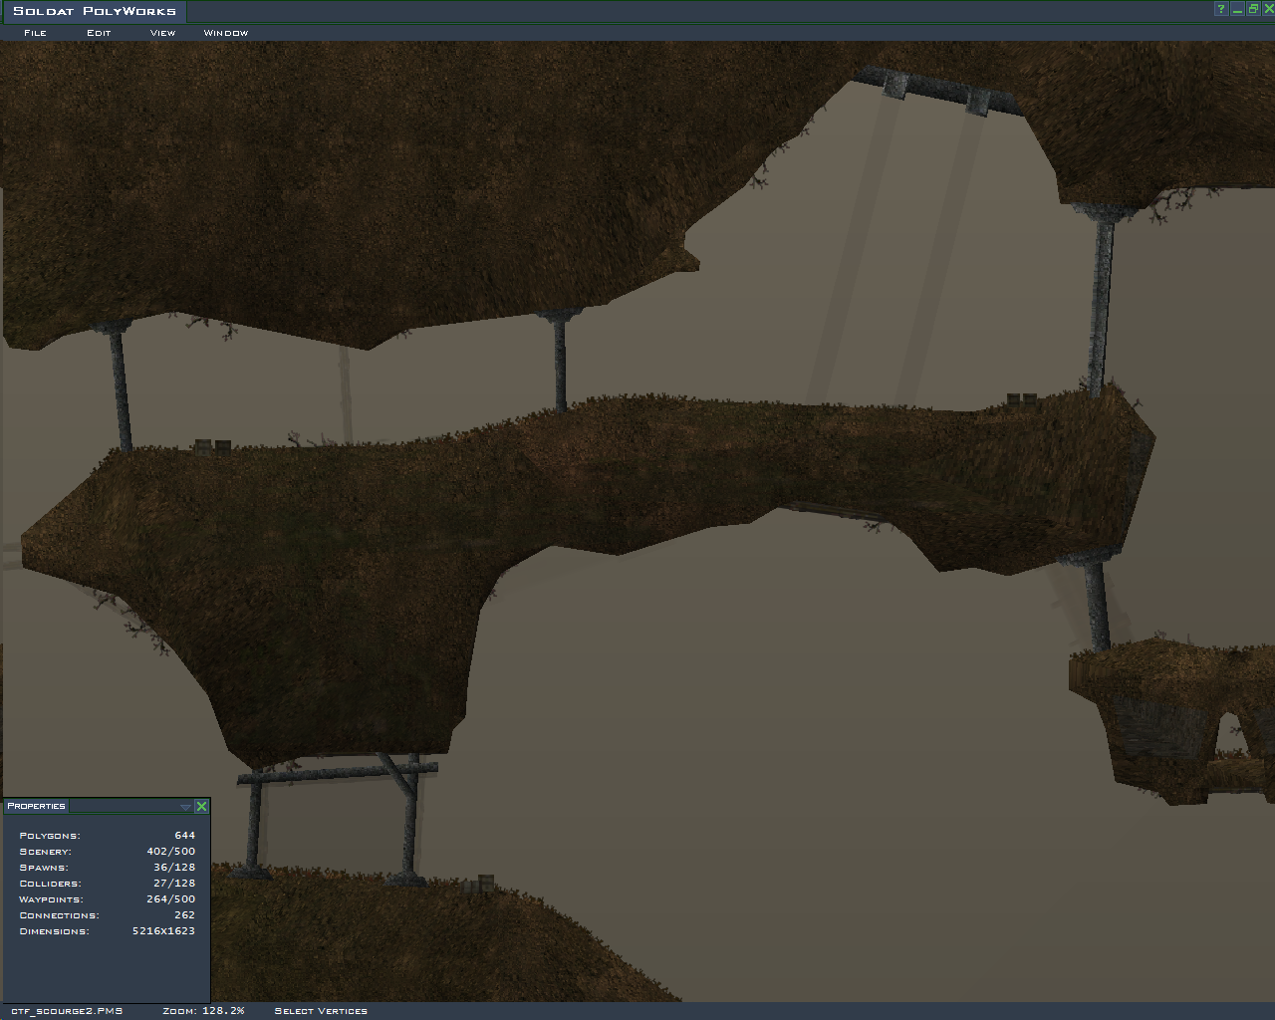Click the help question mark icon
Viewport: 1275px width, 1020px height.
1220,9
